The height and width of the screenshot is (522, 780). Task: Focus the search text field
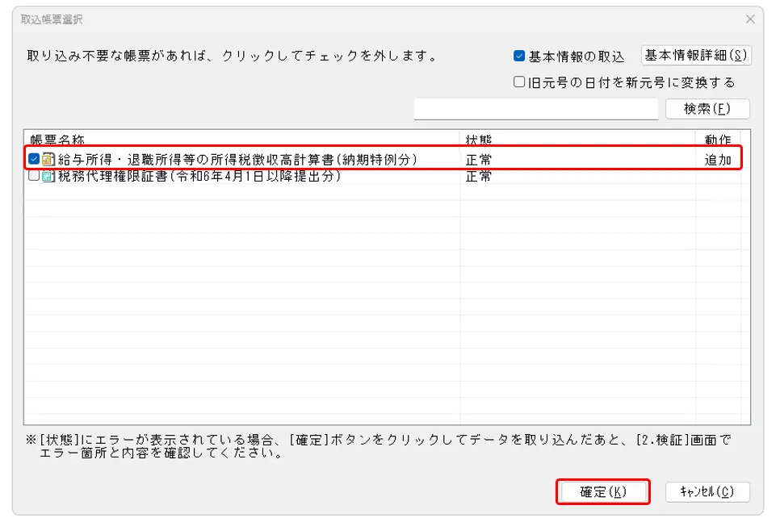tap(536, 109)
